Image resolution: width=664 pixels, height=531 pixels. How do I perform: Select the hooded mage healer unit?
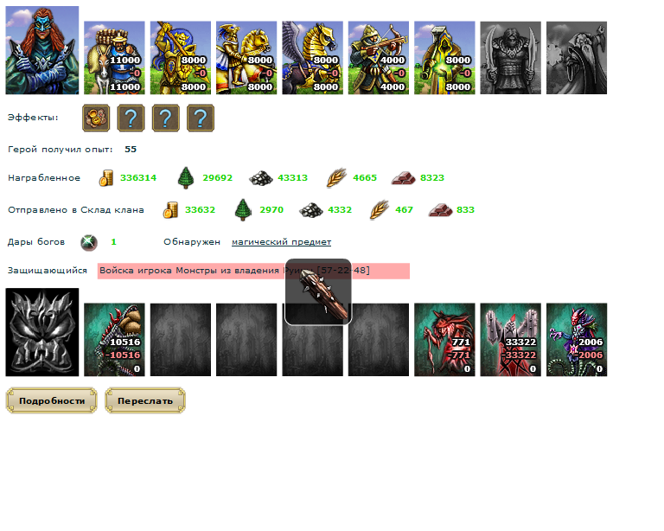[444, 58]
